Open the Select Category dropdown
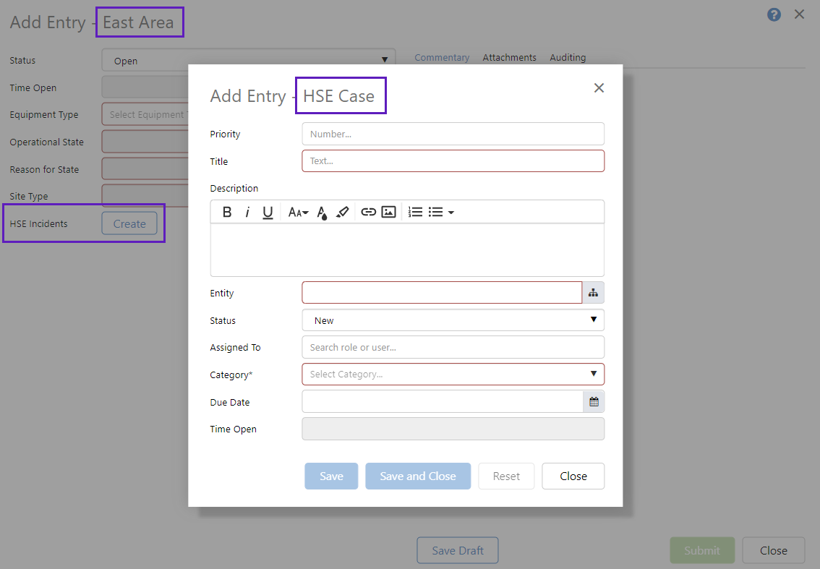This screenshot has width=820, height=569. coord(453,375)
